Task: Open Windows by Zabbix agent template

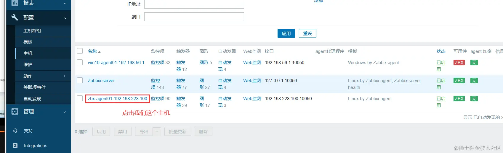Action: tap(373, 62)
